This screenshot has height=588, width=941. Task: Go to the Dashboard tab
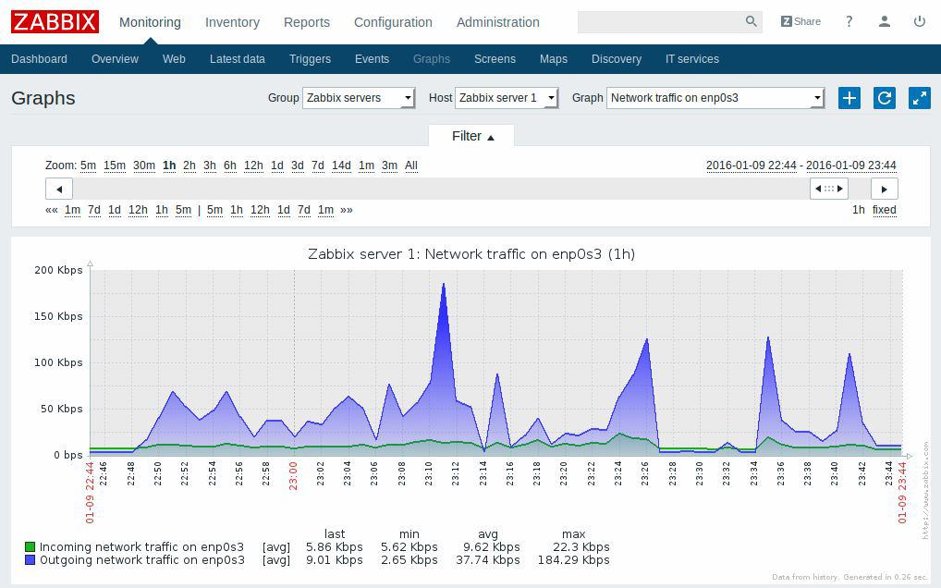[39, 59]
